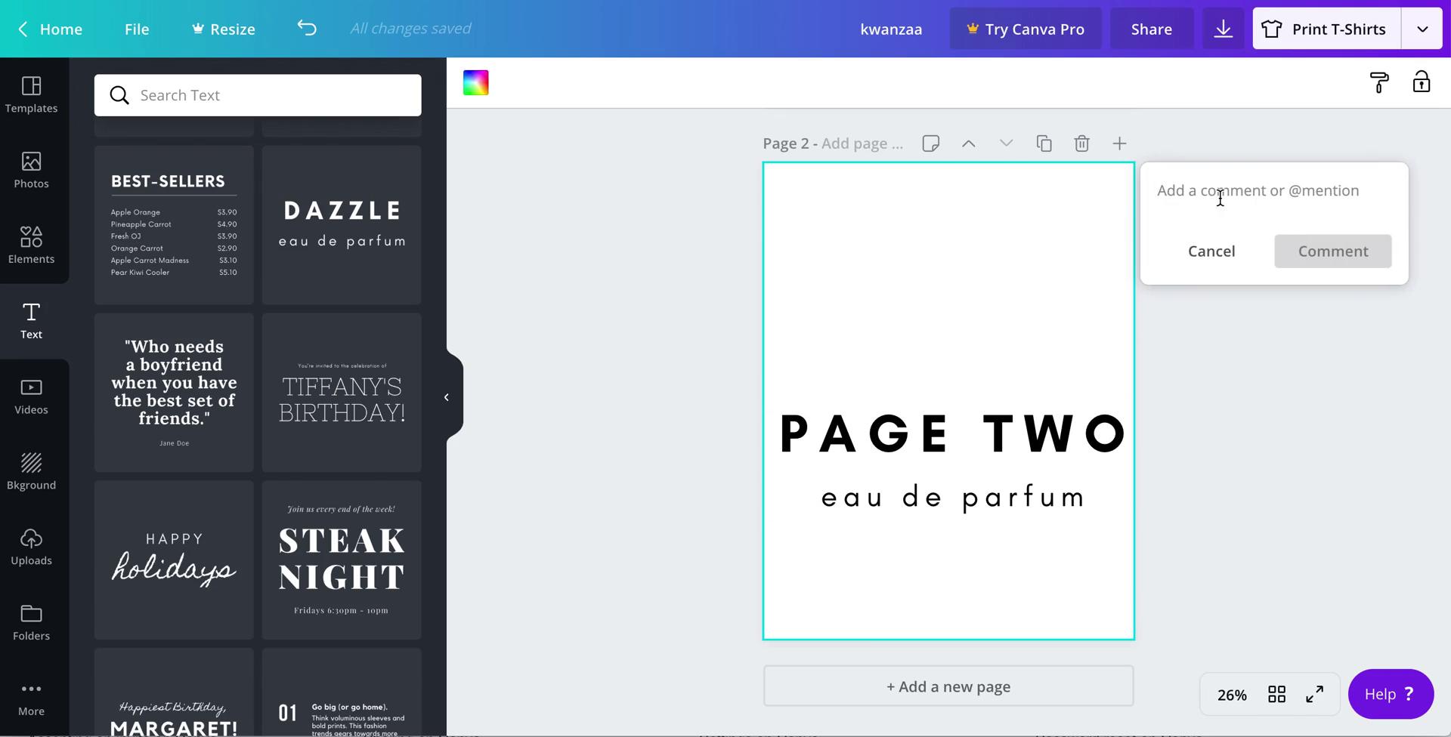Viewport: 1451px width, 737px height.
Task: Select the Happiest Birthday Margaret template
Action: [x=174, y=692]
